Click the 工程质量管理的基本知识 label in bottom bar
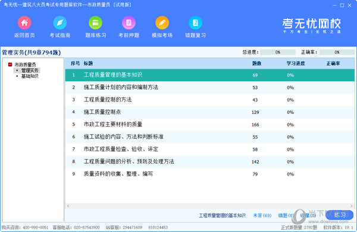The width and height of the screenshot is (357, 232). coord(222,215)
